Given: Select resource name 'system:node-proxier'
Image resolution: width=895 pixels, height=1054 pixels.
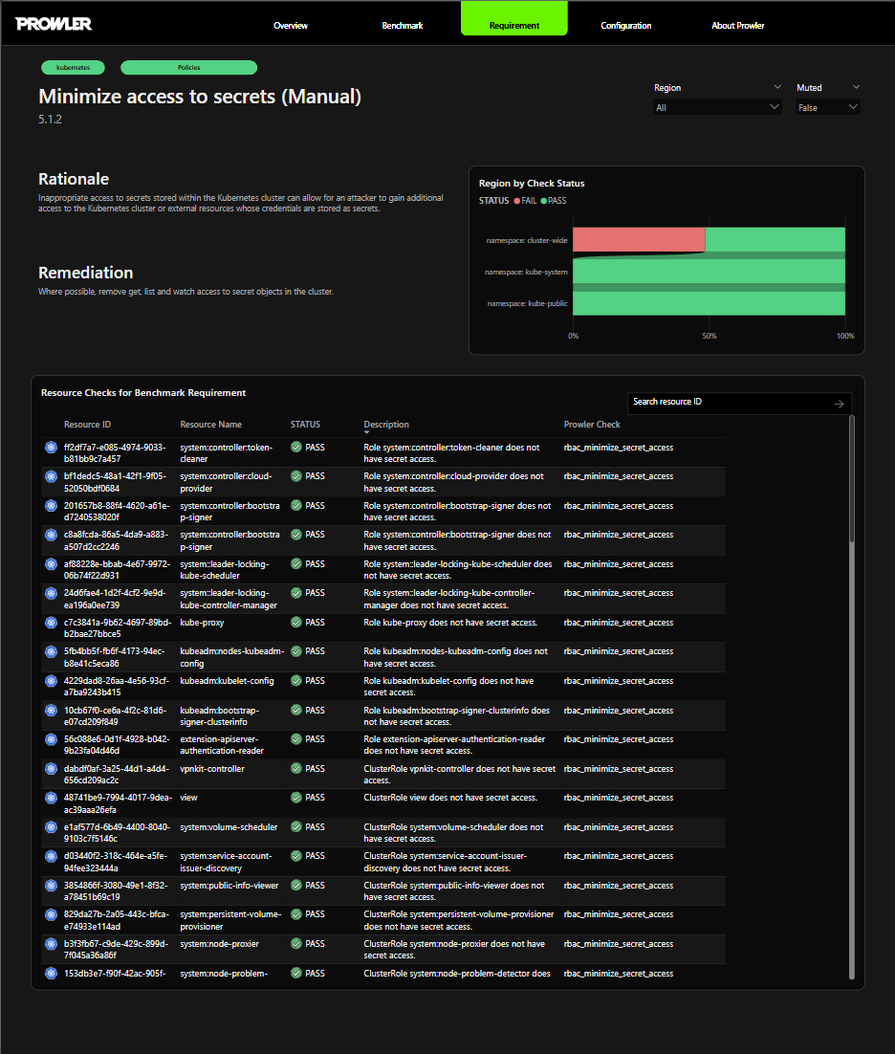Looking at the screenshot, I should point(220,944).
